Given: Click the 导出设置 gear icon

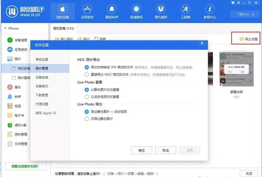Looking at the screenshot, I should (x=241, y=39).
